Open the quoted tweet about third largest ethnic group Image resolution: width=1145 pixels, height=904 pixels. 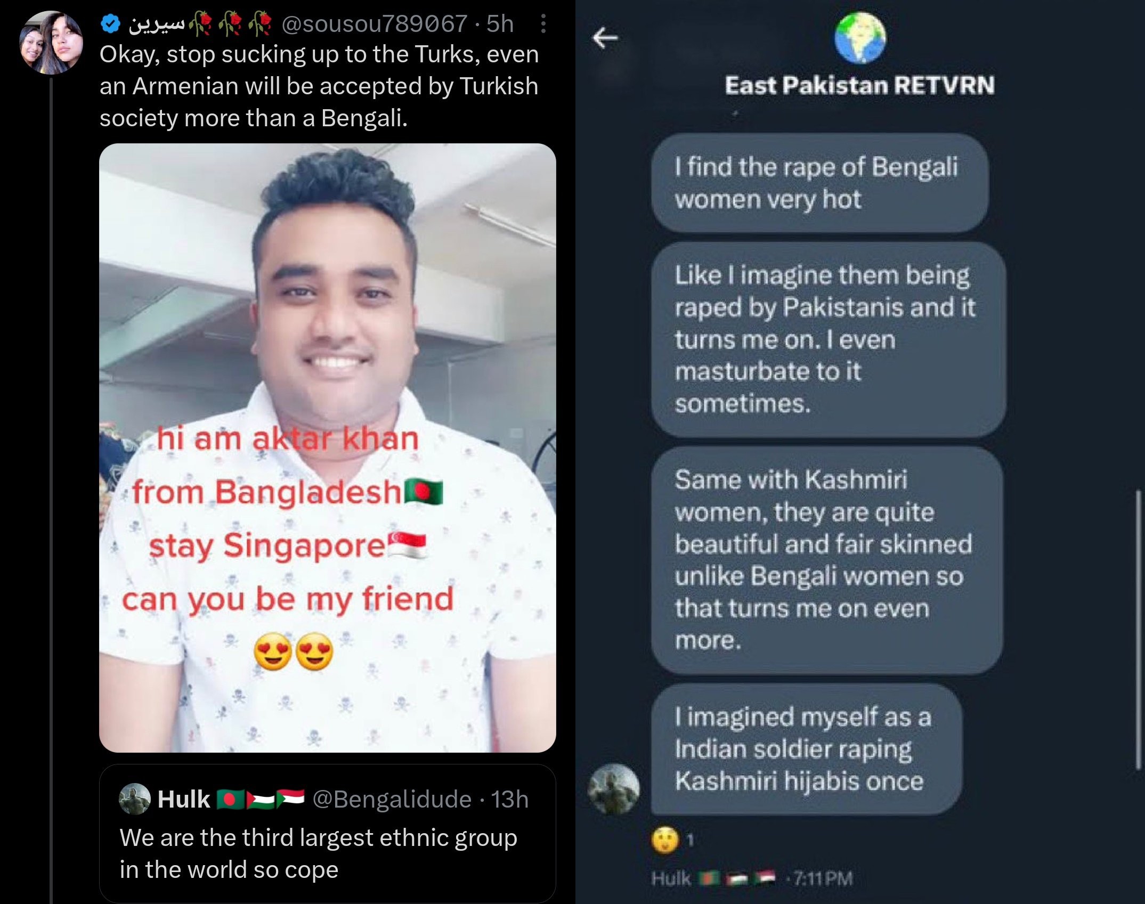[x=327, y=834]
